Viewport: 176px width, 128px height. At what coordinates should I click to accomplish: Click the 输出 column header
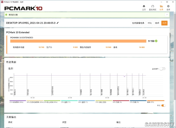118,122
